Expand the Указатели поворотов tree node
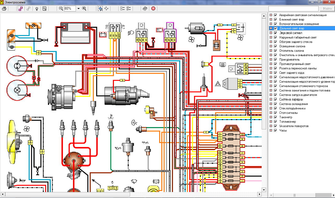 click(271, 126)
